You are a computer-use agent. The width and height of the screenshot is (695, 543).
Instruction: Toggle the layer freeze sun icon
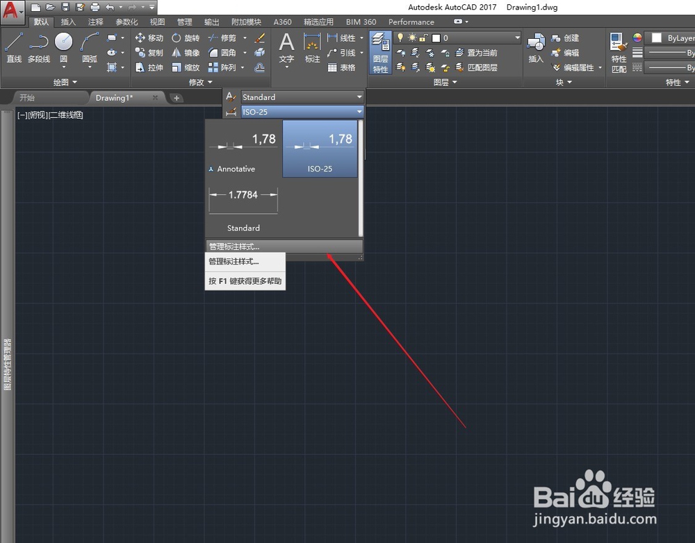pyautogui.click(x=412, y=37)
